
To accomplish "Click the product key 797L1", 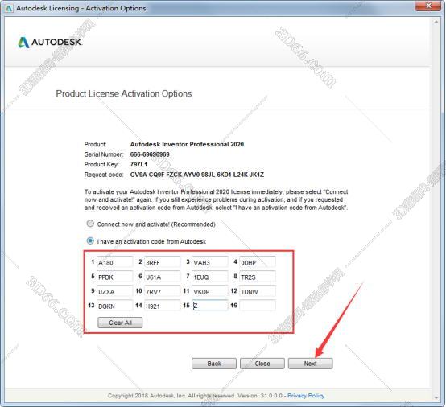I will pyautogui.click(x=138, y=164).
